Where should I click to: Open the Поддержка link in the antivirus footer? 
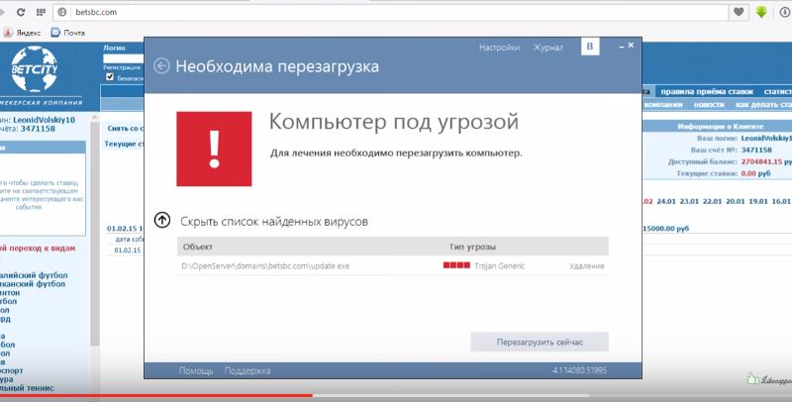pos(247,370)
